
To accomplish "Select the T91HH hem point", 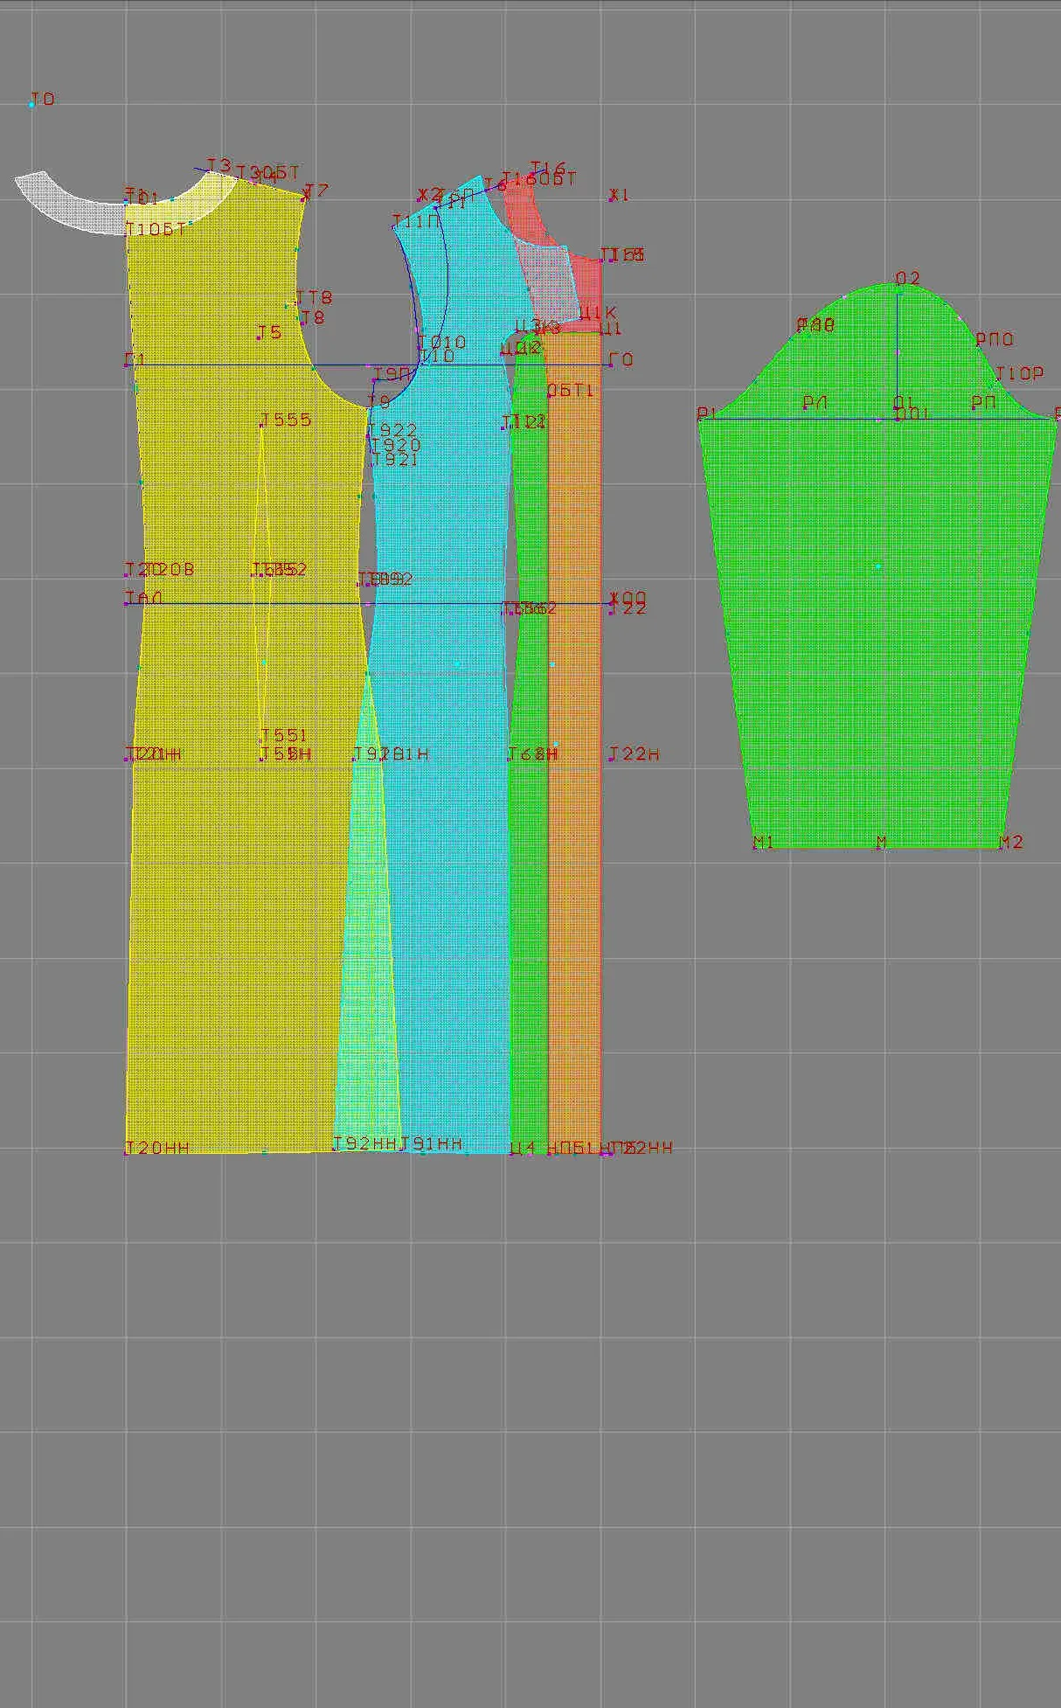I will (432, 1144).
